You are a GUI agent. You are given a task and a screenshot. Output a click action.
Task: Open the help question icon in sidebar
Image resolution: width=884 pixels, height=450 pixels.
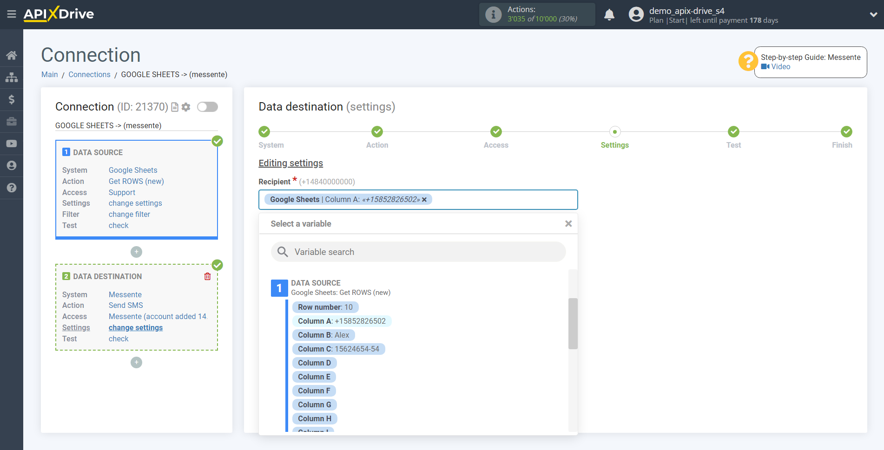(12, 188)
